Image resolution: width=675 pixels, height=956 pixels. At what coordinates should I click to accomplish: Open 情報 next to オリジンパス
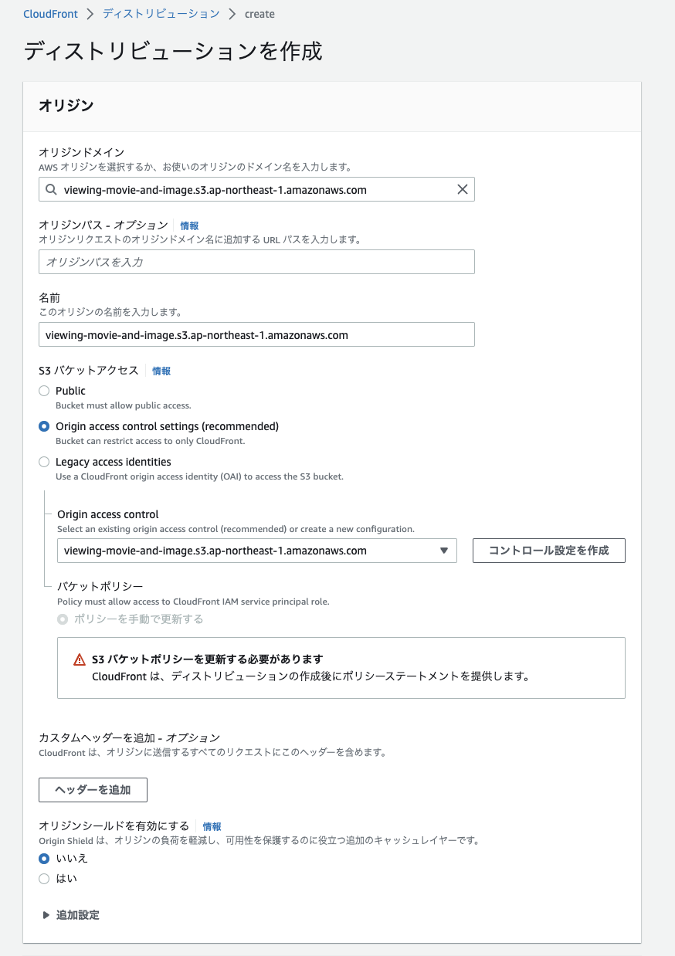[x=188, y=225]
